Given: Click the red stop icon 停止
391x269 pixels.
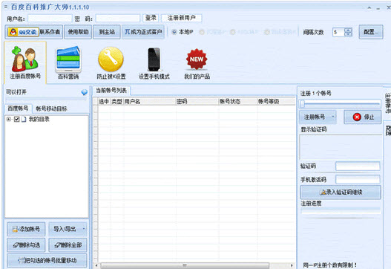Looking at the screenshot, I should [x=357, y=117].
